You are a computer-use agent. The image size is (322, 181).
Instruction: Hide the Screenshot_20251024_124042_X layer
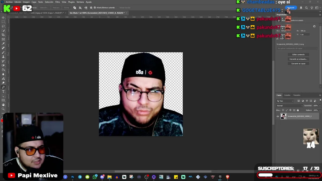278,116
